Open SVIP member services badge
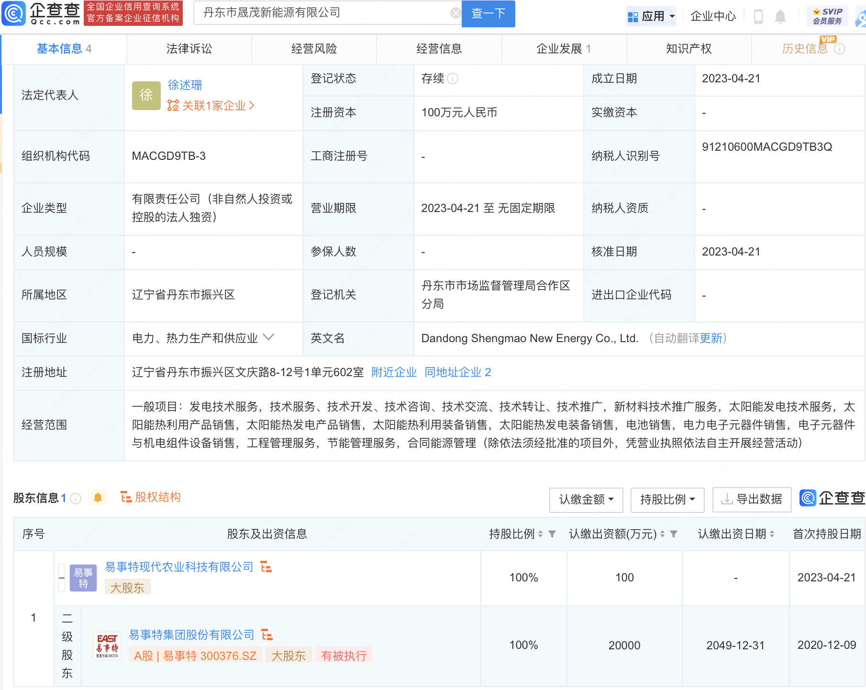 [827, 16]
